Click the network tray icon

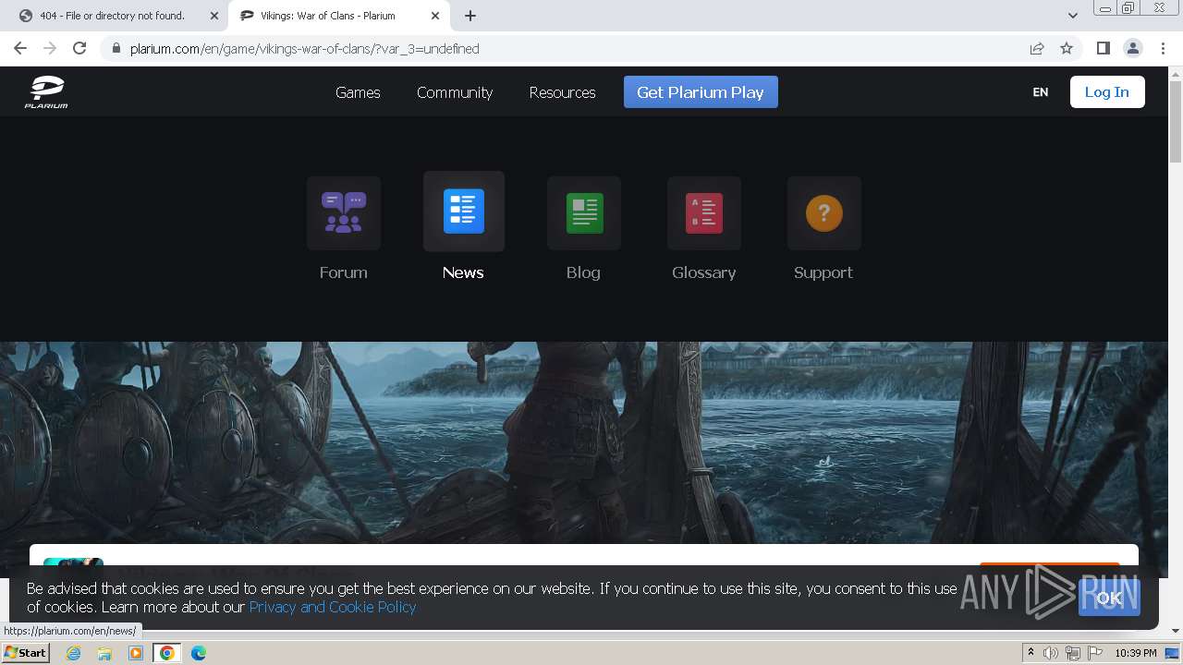[x=1072, y=653]
